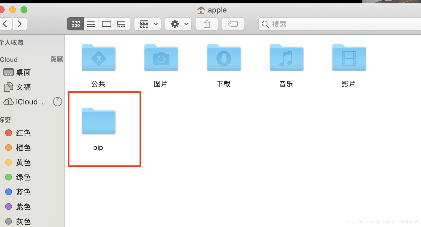
Task: Open the 影片 folder
Action: (349, 58)
